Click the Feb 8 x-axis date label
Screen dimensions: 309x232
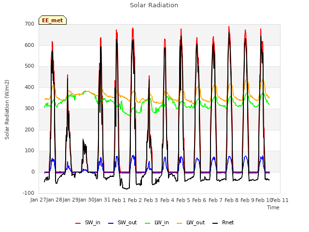pyautogui.click(x=232, y=200)
